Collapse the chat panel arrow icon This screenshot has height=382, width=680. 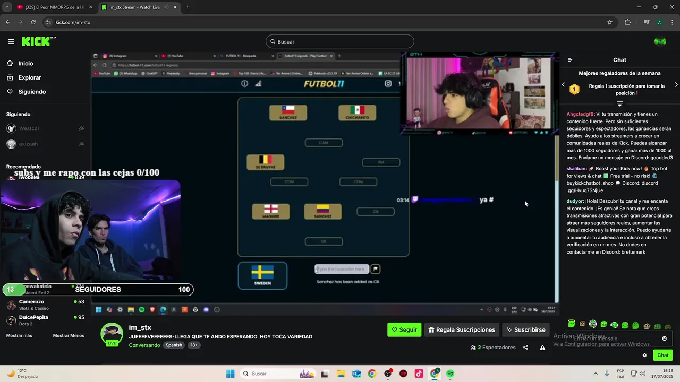[570, 60]
